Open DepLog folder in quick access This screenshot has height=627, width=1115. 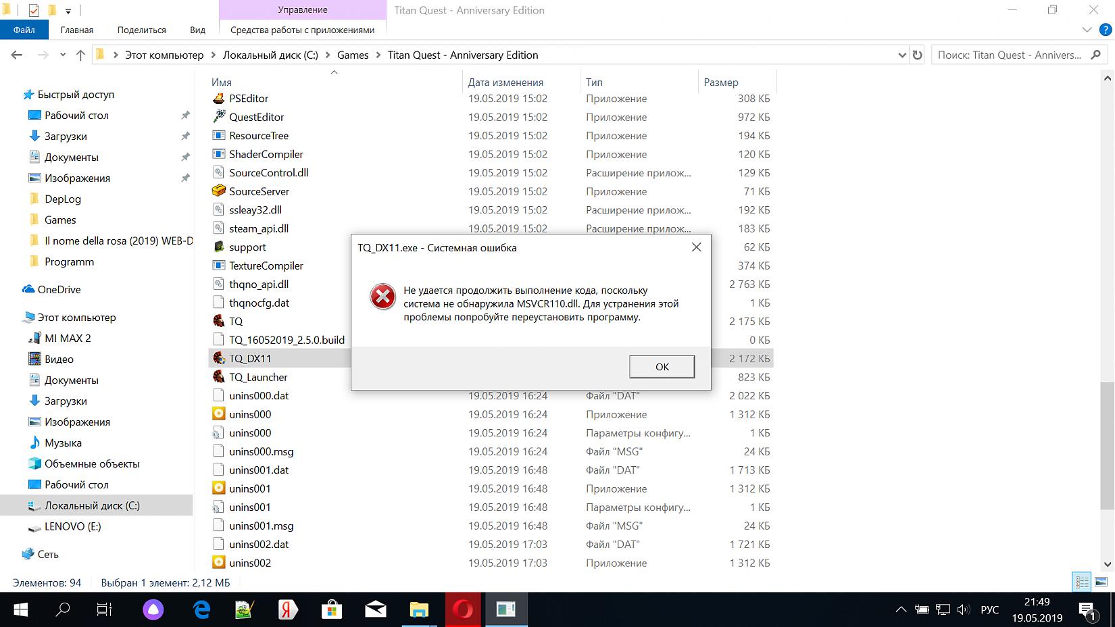click(x=63, y=199)
